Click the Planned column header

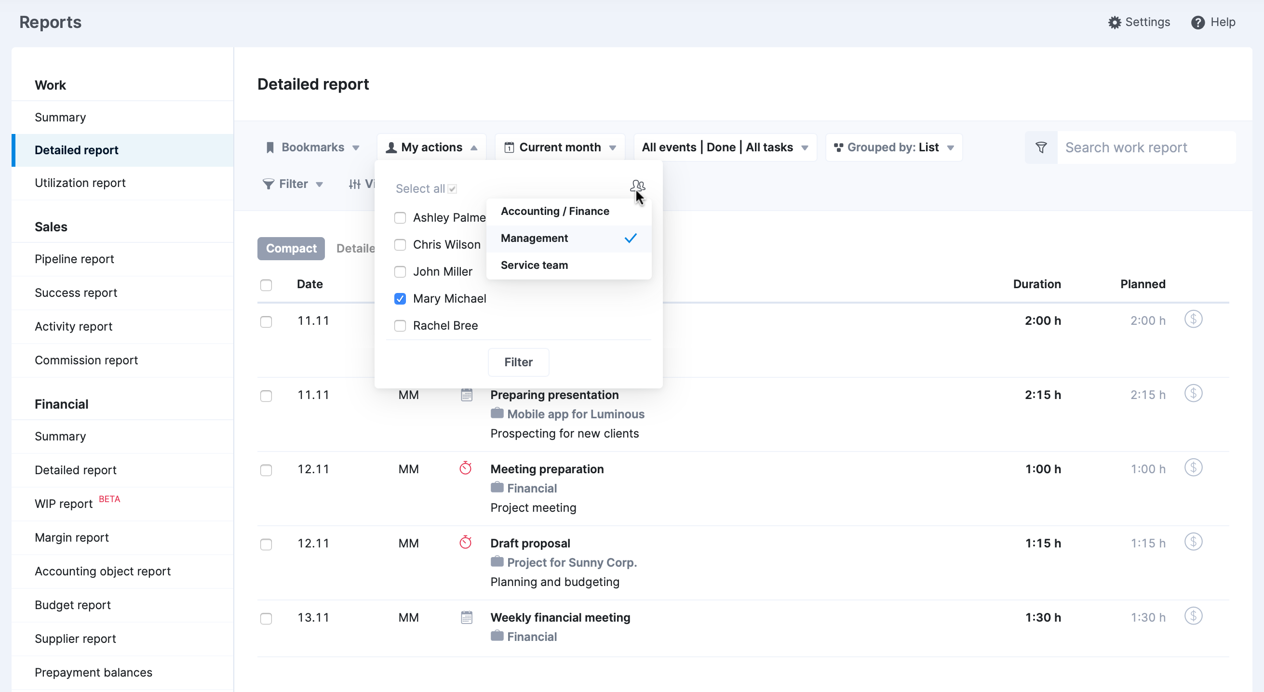[1143, 284]
